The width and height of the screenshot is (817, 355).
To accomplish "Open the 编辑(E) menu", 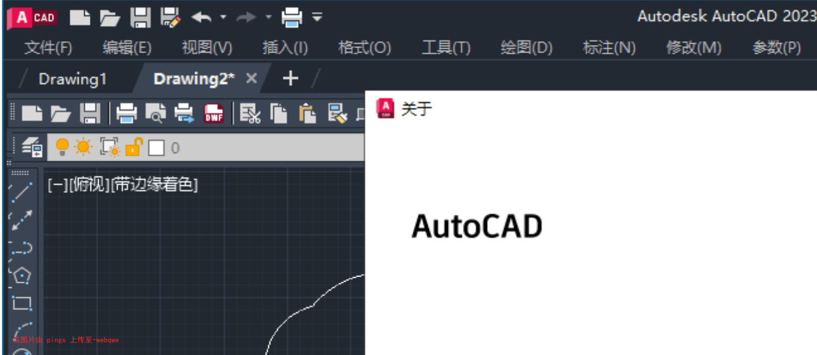I will point(127,47).
